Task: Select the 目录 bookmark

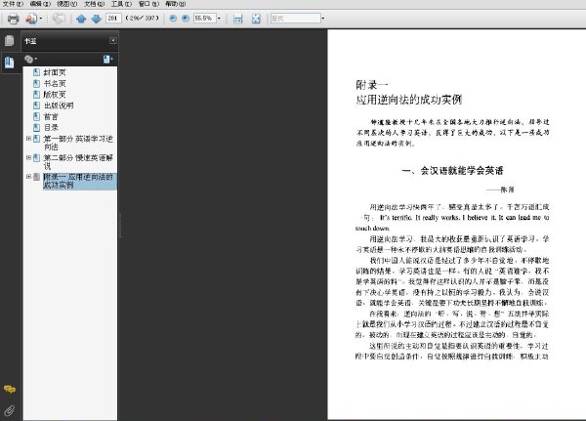Action: [51, 128]
